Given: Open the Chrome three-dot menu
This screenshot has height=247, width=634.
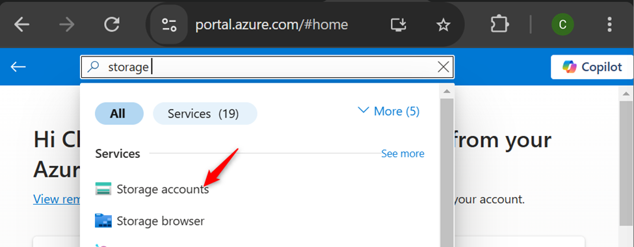Looking at the screenshot, I should point(610,25).
